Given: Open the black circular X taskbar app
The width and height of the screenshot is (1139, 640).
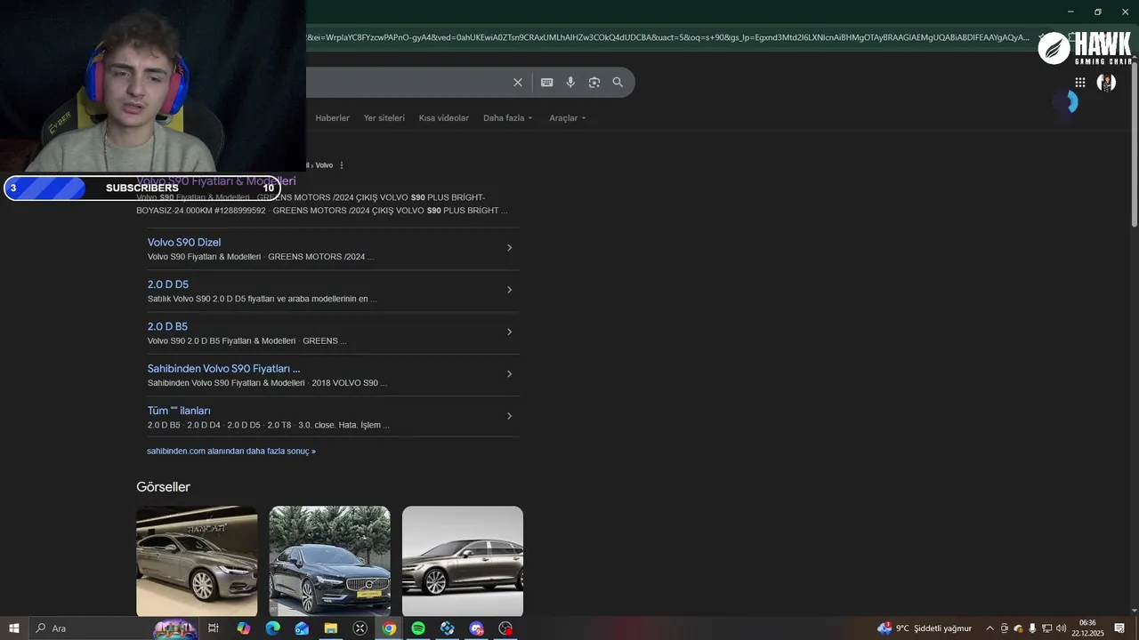Looking at the screenshot, I should tap(359, 628).
